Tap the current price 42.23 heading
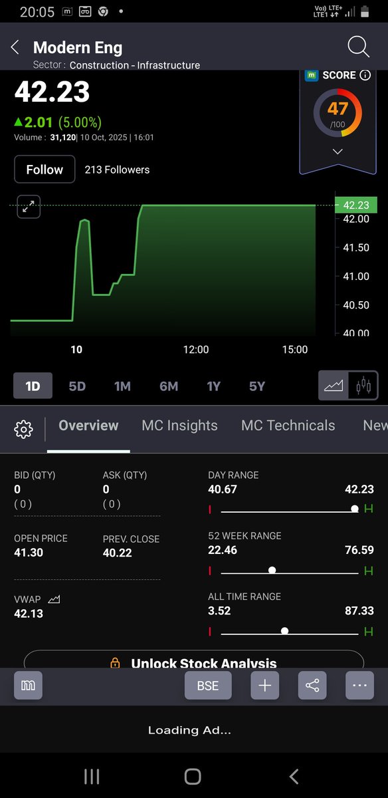This screenshot has width=388, height=798. coord(52,93)
